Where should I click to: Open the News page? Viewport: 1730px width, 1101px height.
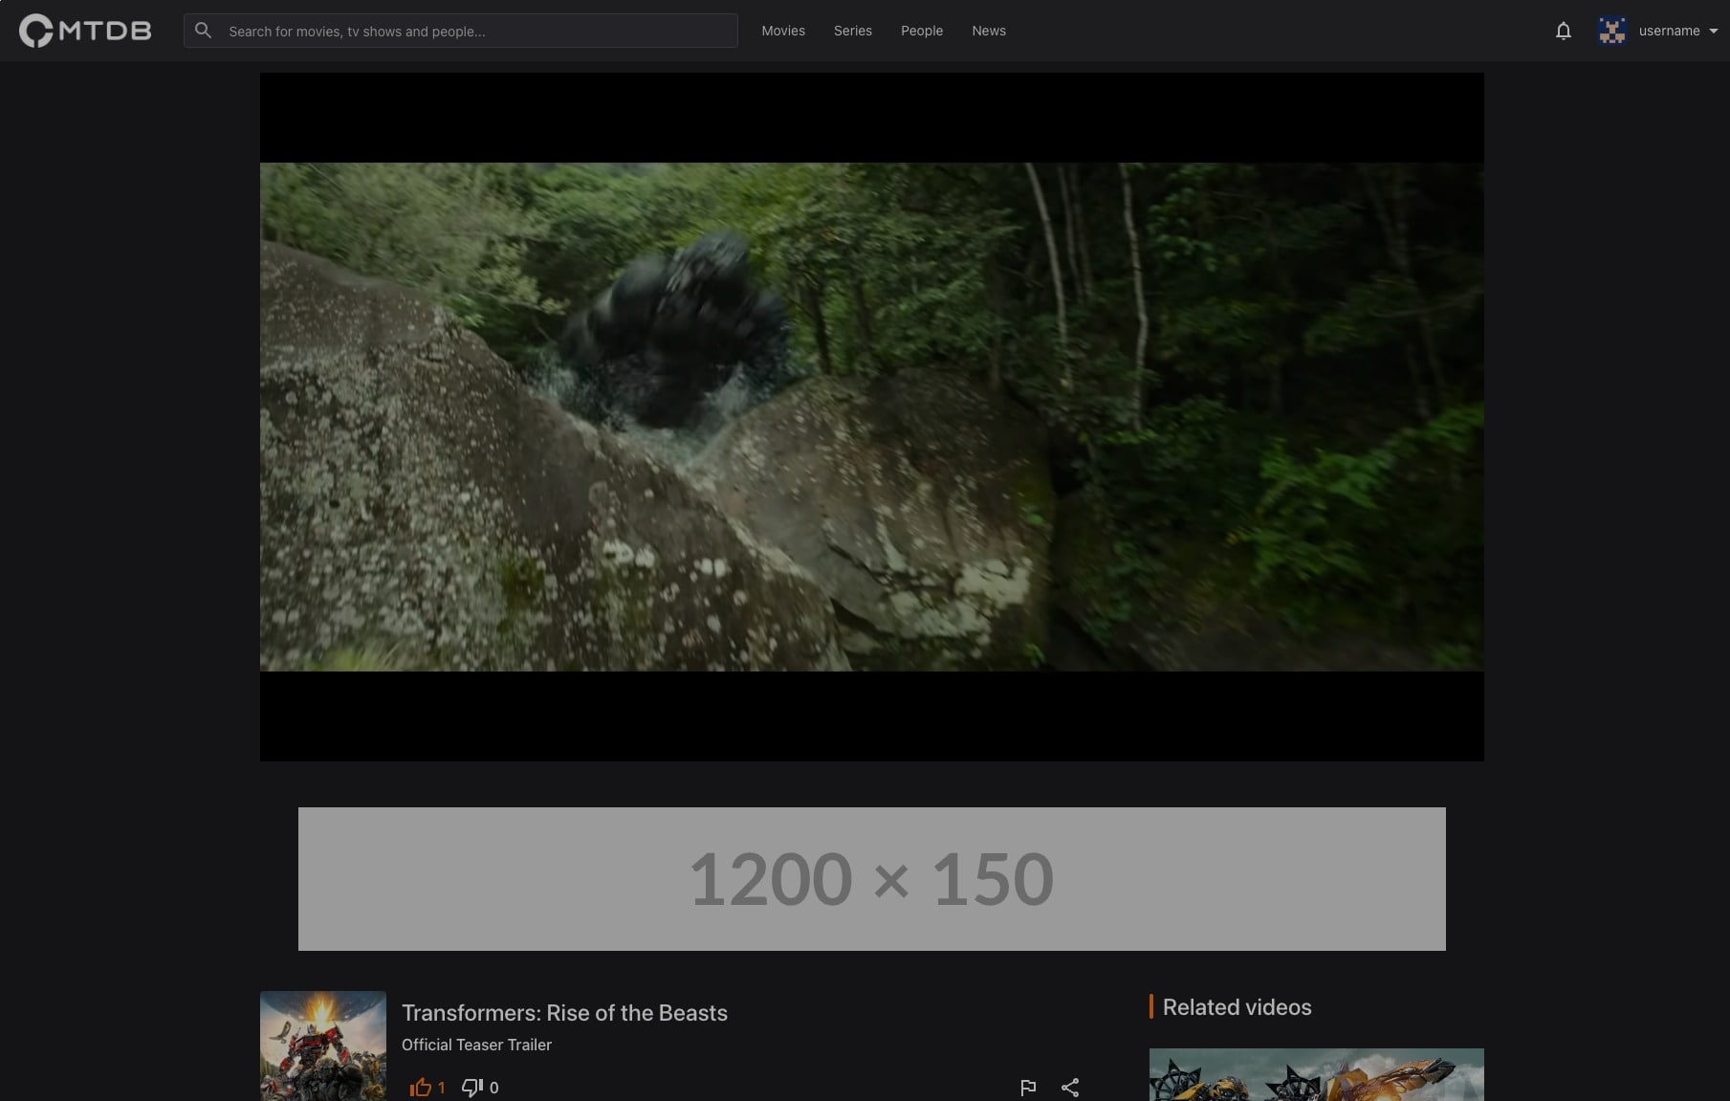[x=989, y=31]
